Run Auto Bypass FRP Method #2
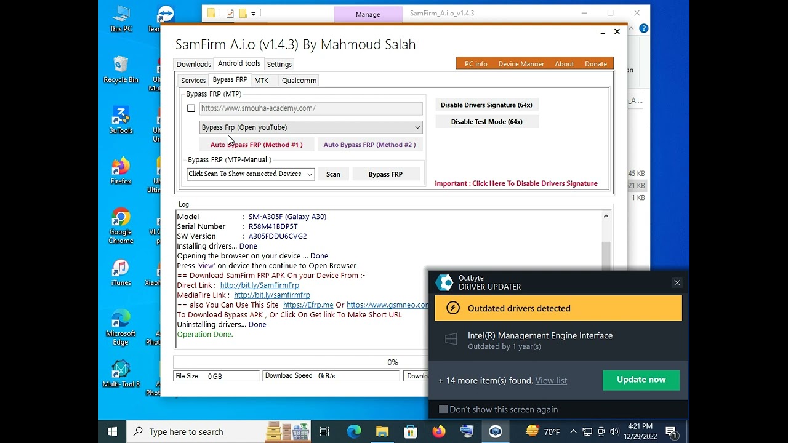Viewport: 788px width, 443px height. point(369,145)
